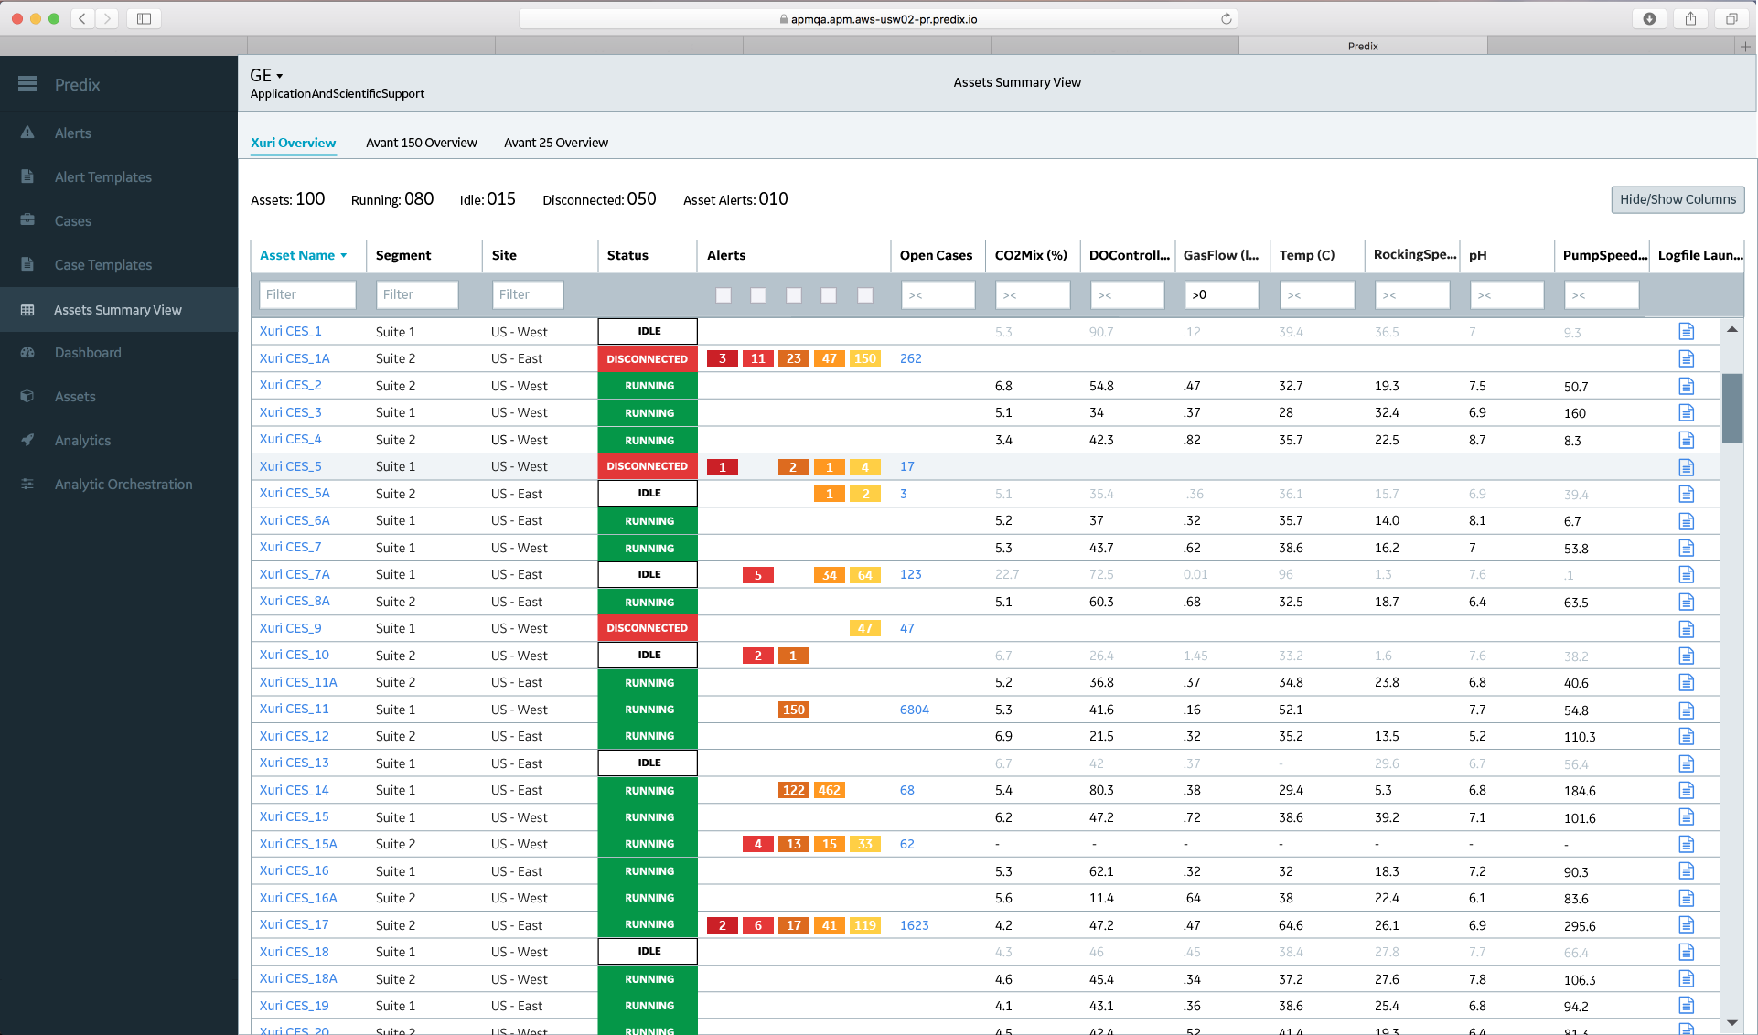Click the Analytic Orchestration sliders icon
The width and height of the screenshot is (1758, 1035).
(27, 484)
